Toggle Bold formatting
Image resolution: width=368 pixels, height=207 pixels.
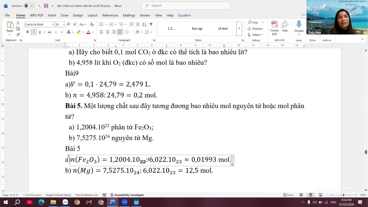pos(28,32)
